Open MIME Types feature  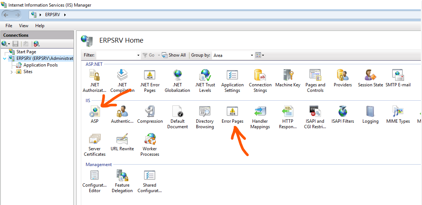[398, 115]
